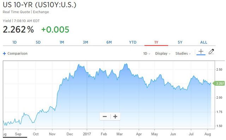
Task: Select the 5Y range tab
Action: (180, 42)
